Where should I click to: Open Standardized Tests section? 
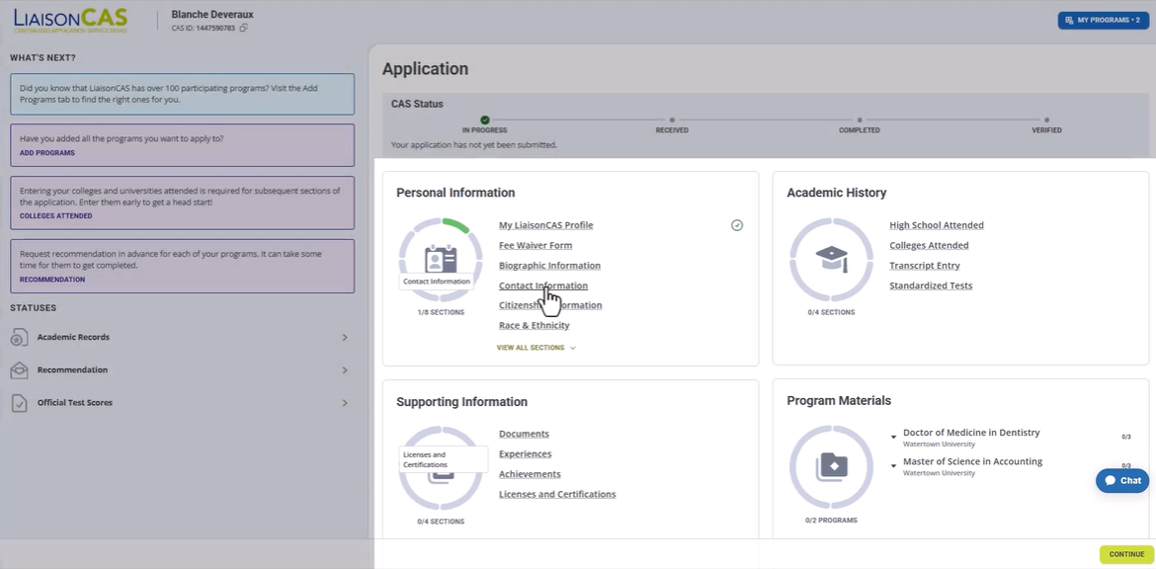pyautogui.click(x=931, y=285)
